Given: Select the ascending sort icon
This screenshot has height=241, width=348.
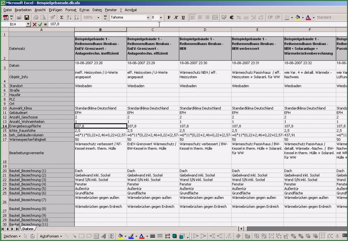Looking at the screenshot, I should (x=68, y=17).
